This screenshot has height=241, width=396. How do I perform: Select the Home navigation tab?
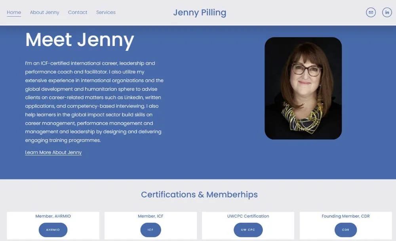[x=14, y=12]
